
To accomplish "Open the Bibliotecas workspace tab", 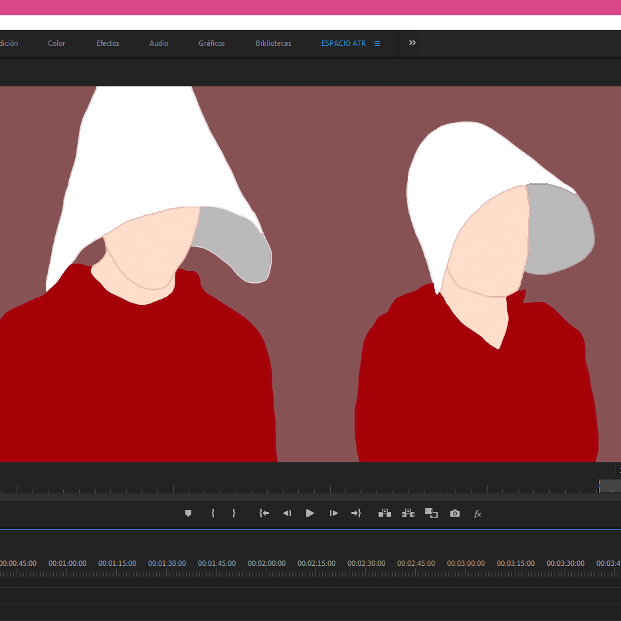I will coord(273,43).
